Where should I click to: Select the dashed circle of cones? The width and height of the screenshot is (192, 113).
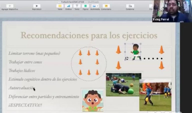(x=89, y=64)
